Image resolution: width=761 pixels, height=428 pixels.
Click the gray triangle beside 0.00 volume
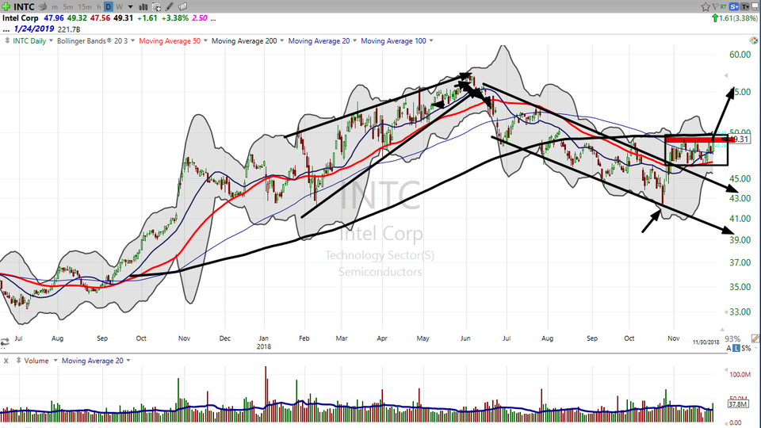(x=726, y=422)
